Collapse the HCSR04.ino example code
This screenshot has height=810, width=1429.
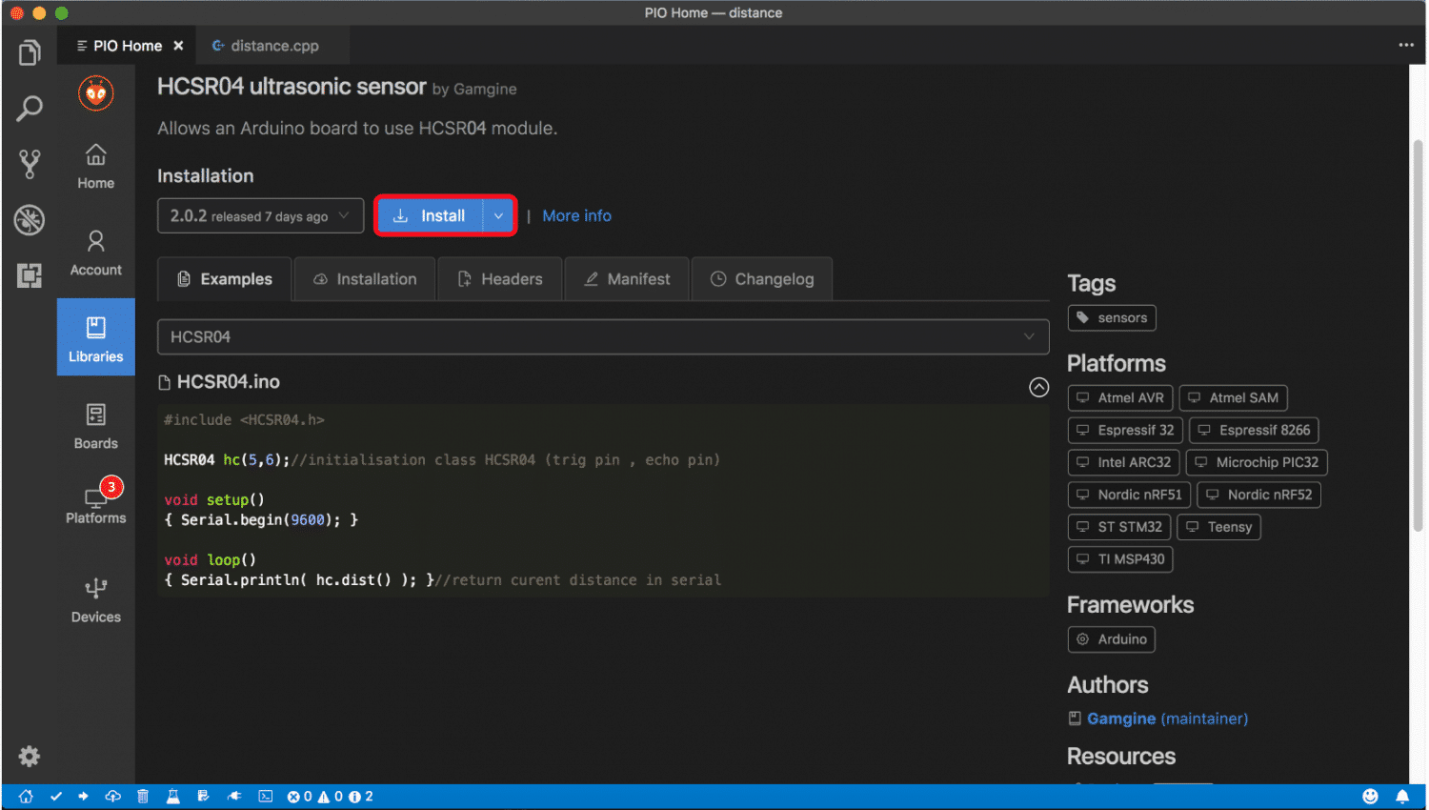pos(1038,387)
